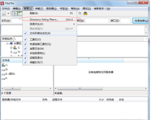The width and height of the screenshot is (153, 120).
Task: Click the 未连接。 status text
Action: pyautogui.click(x=59, y=93)
